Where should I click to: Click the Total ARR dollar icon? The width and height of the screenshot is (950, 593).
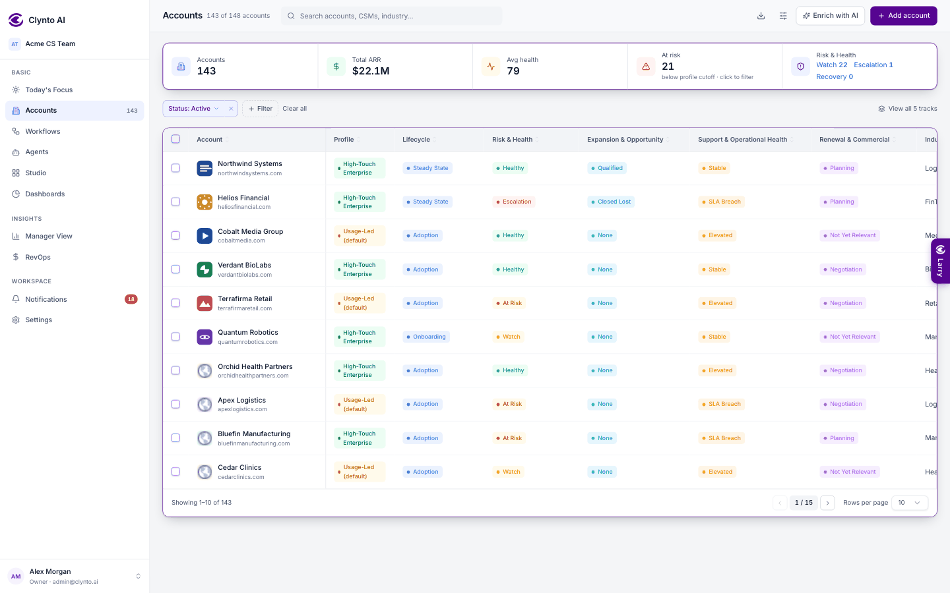pos(336,67)
